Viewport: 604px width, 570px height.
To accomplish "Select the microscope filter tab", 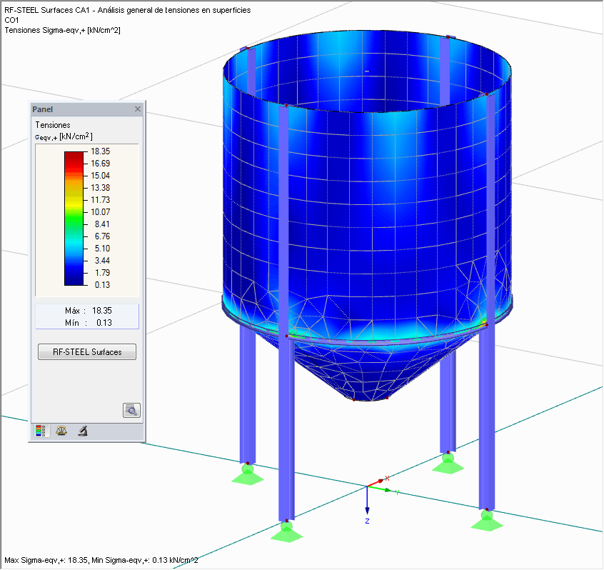I will (83, 431).
